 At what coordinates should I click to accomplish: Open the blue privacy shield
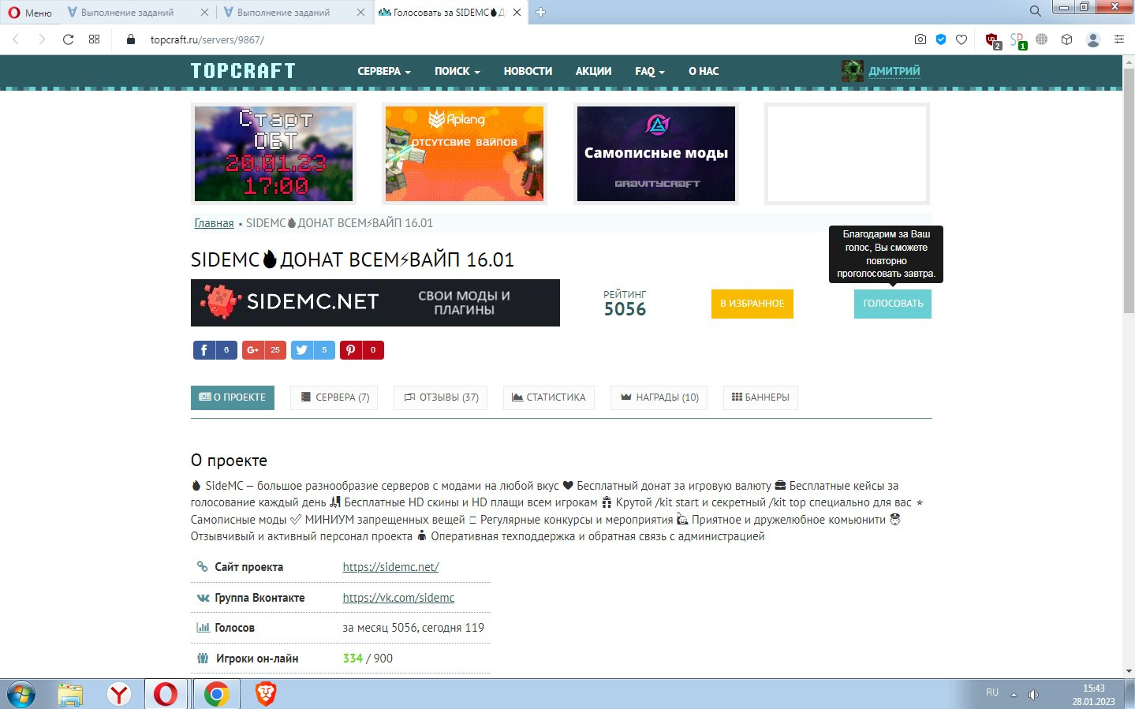pos(941,39)
